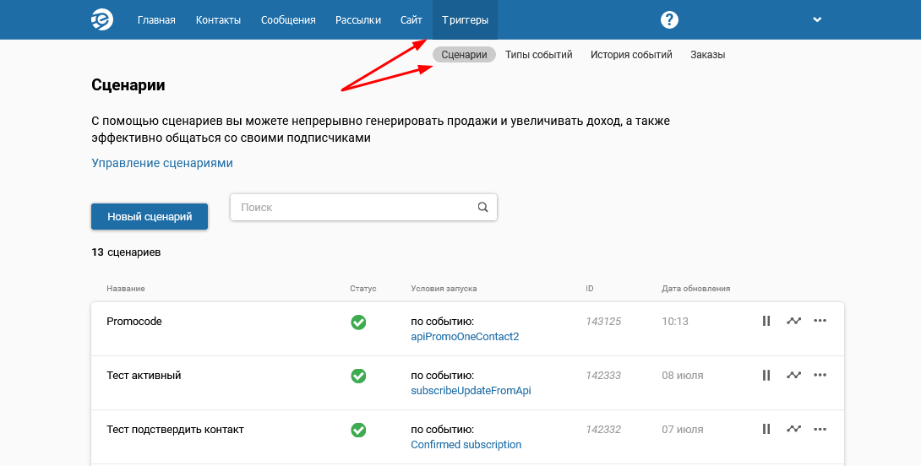The image size is (921, 466).
Task: Open apiPromoOneContact2 event link
Action: click(465, 337)
